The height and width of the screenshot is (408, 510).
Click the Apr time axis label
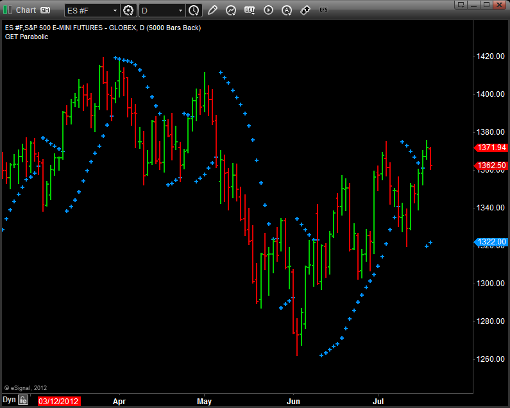tap(119, 402)
